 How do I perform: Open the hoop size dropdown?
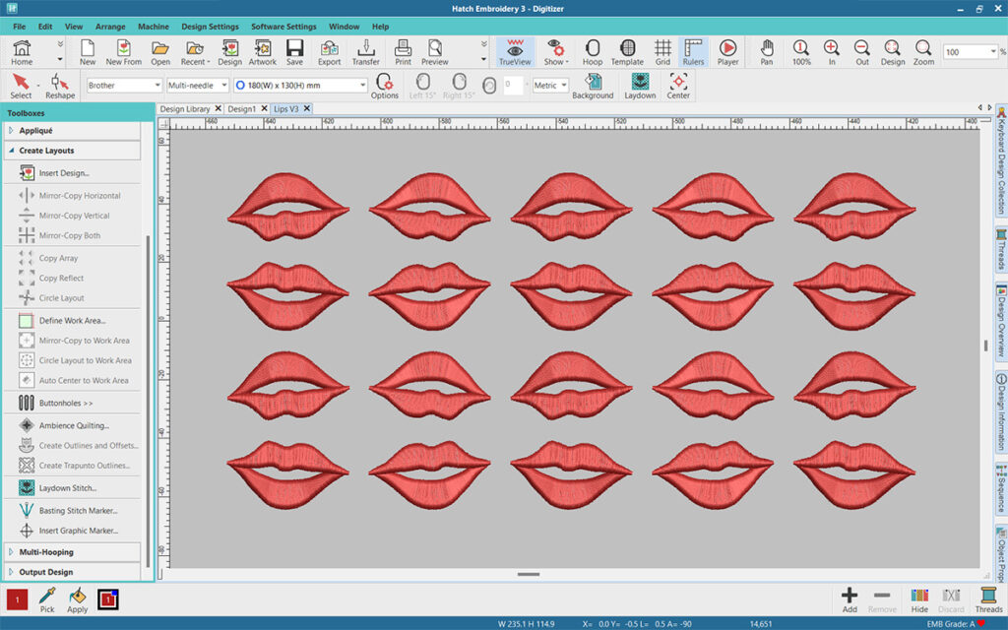[x=299, y=86]
